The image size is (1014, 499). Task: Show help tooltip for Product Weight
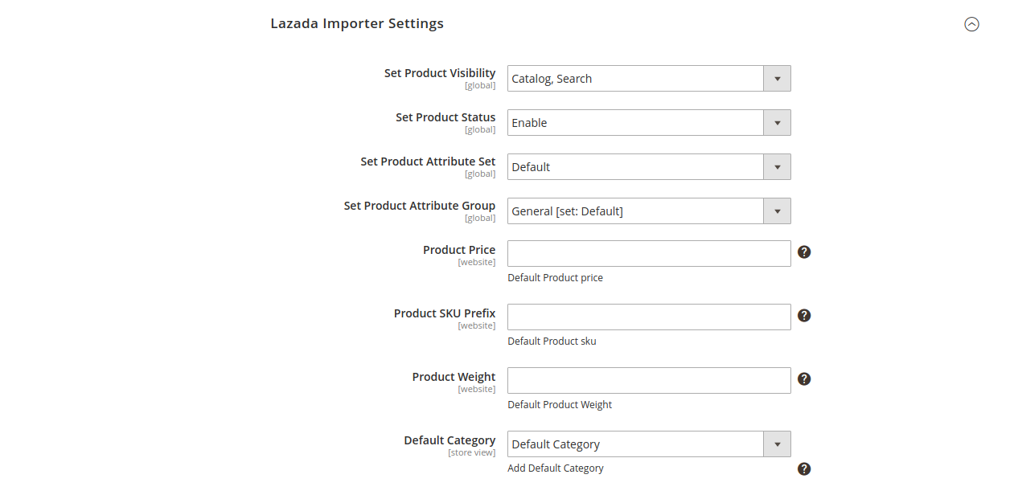point(804,379)
